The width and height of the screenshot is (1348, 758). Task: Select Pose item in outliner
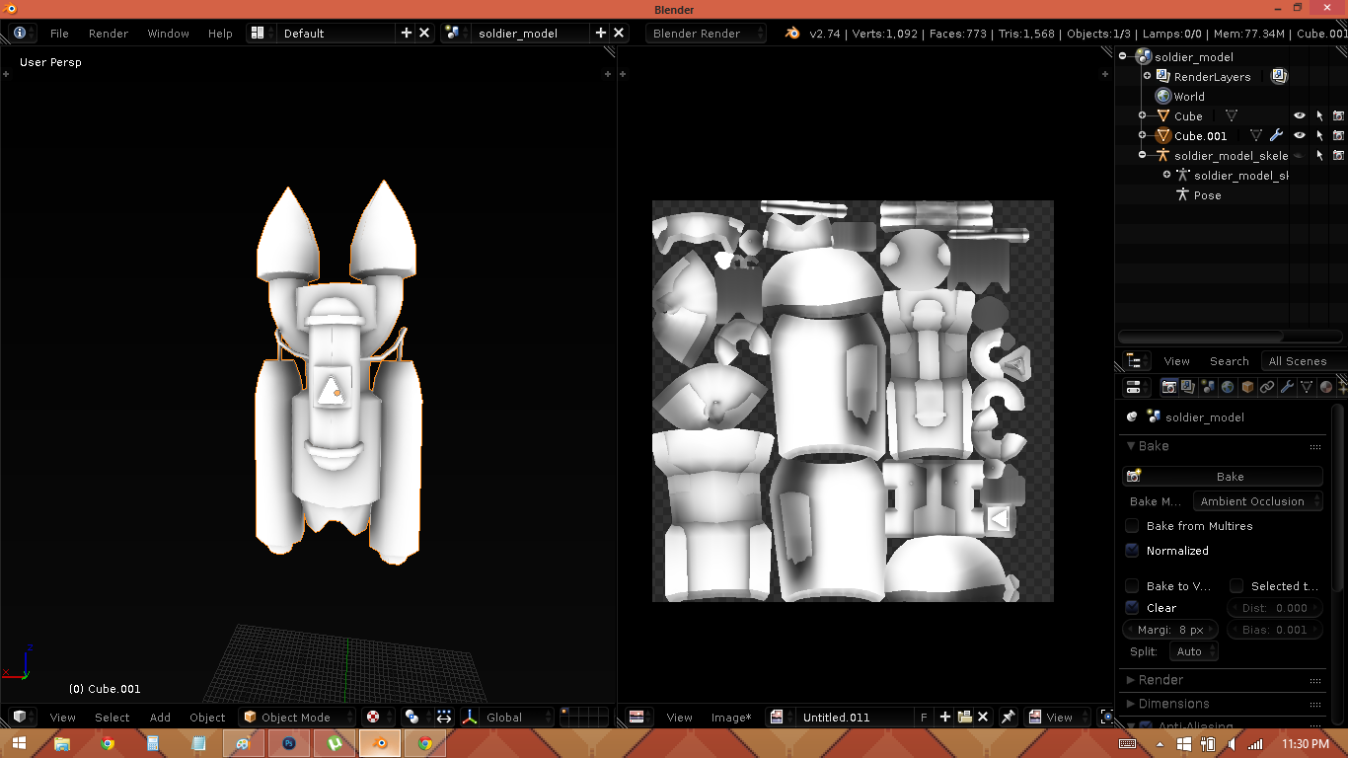(x=1207, y=194)
